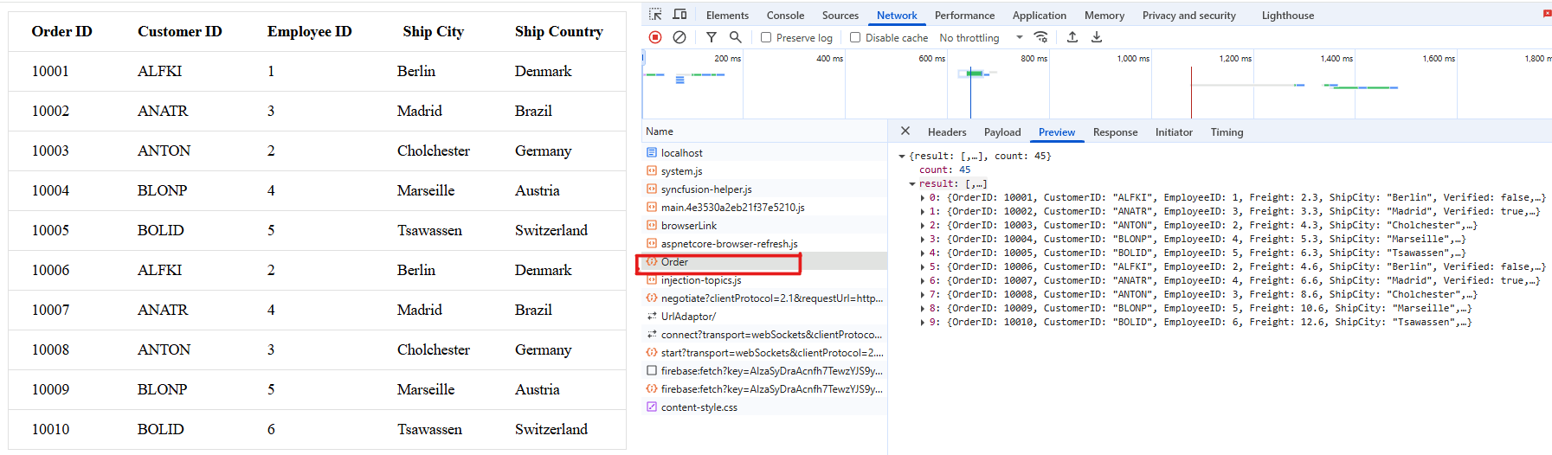Click the inspect element picker icon
The width and height of the screenshot is (1552, 455).
pyautogui.click(x=655, y=15)
